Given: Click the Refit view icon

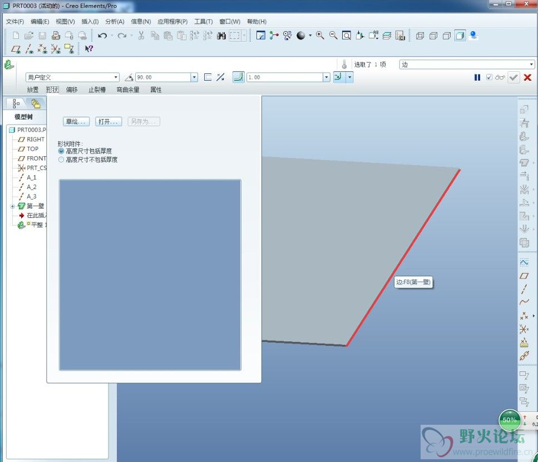Looking at the screenshot, I should (347, 36).
